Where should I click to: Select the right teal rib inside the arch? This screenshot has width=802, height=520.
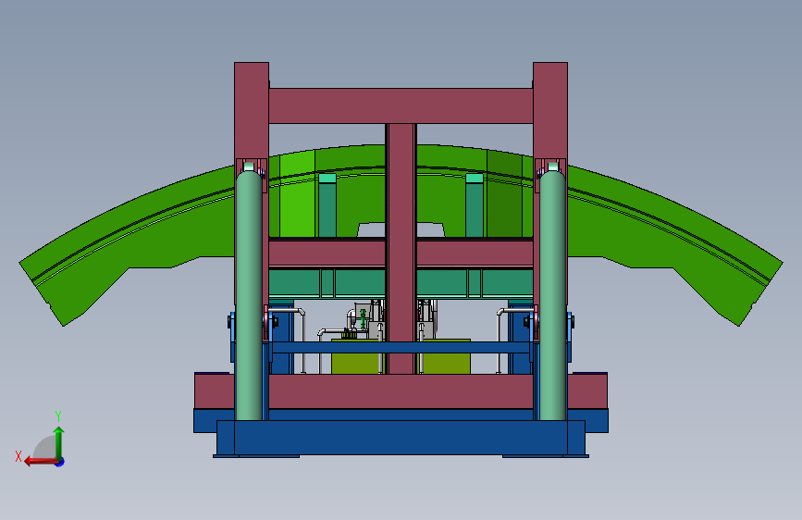tap(475, 205)
